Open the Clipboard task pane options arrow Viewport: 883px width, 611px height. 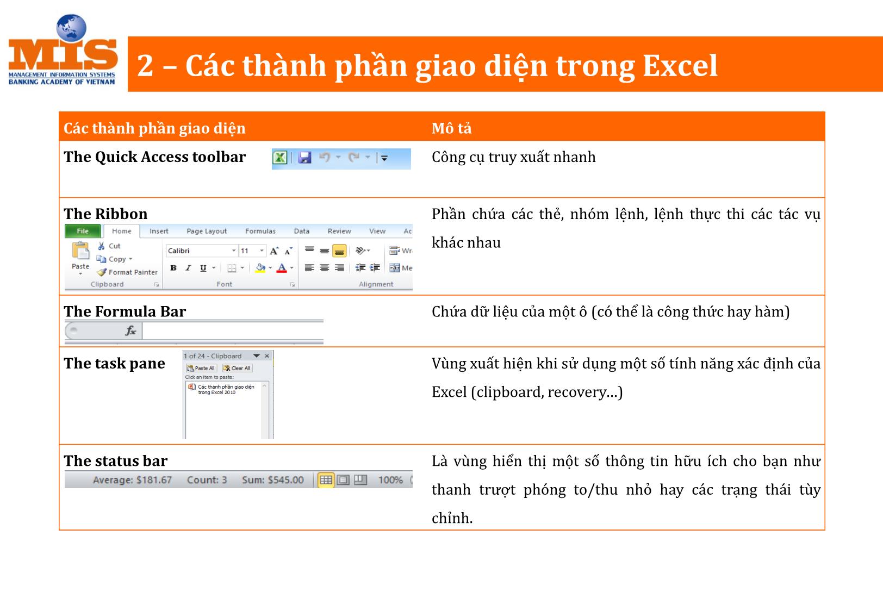click(256, 356)
